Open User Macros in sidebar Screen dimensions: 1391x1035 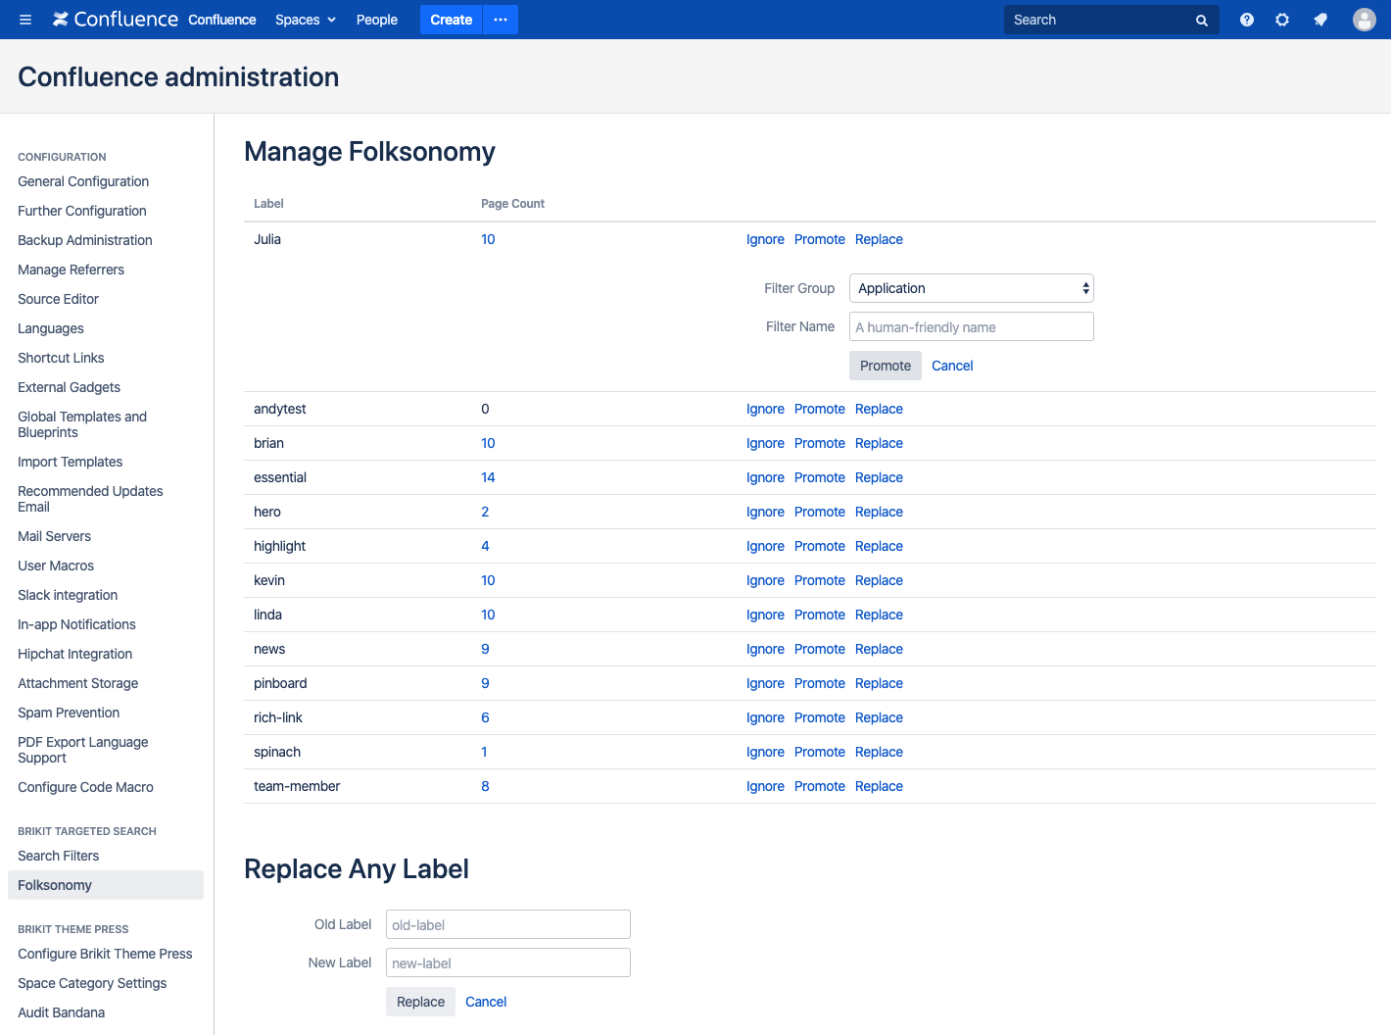click(x=56, y=566)
